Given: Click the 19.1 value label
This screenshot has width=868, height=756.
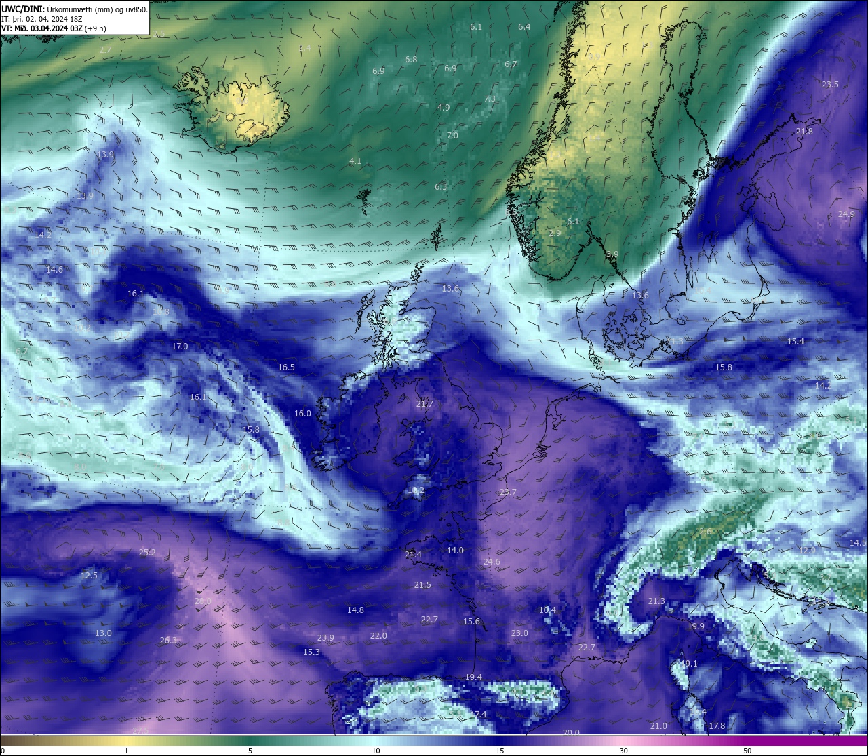Looking at the screenshot, I should (x=689, y=664).
